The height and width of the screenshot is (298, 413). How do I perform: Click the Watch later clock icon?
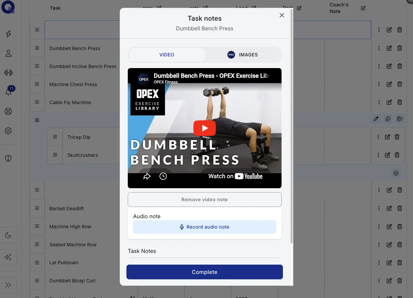163,176
